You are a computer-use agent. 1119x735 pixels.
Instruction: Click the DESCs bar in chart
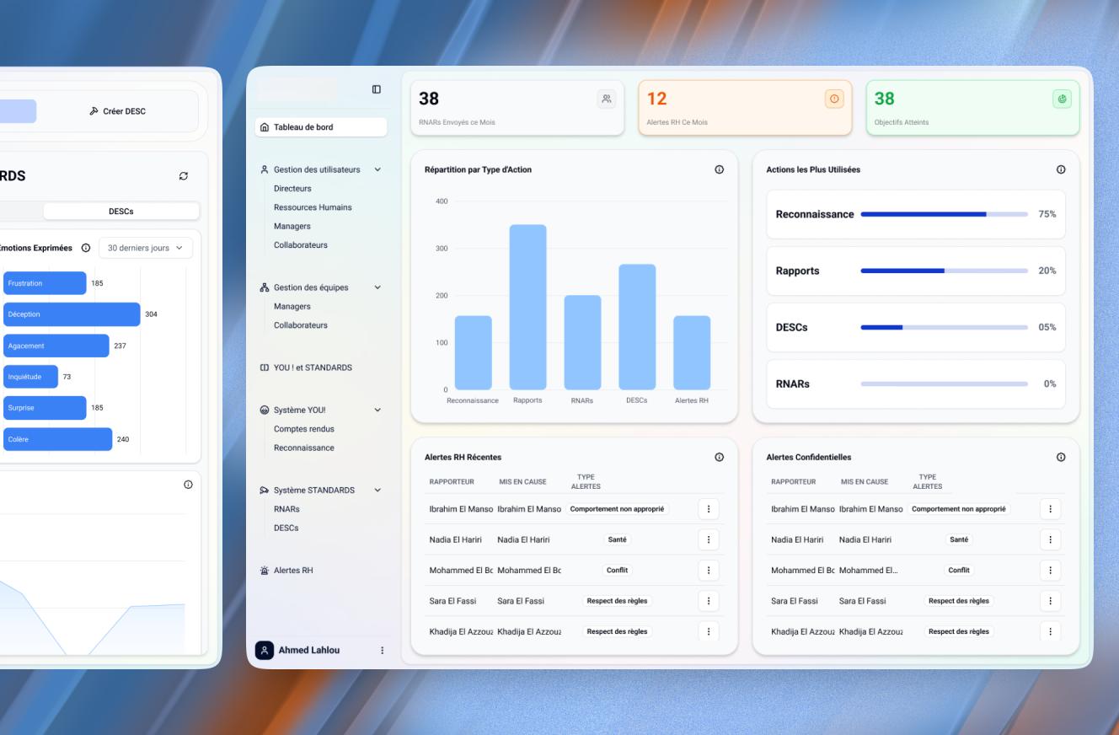click(x=637, y=327)
